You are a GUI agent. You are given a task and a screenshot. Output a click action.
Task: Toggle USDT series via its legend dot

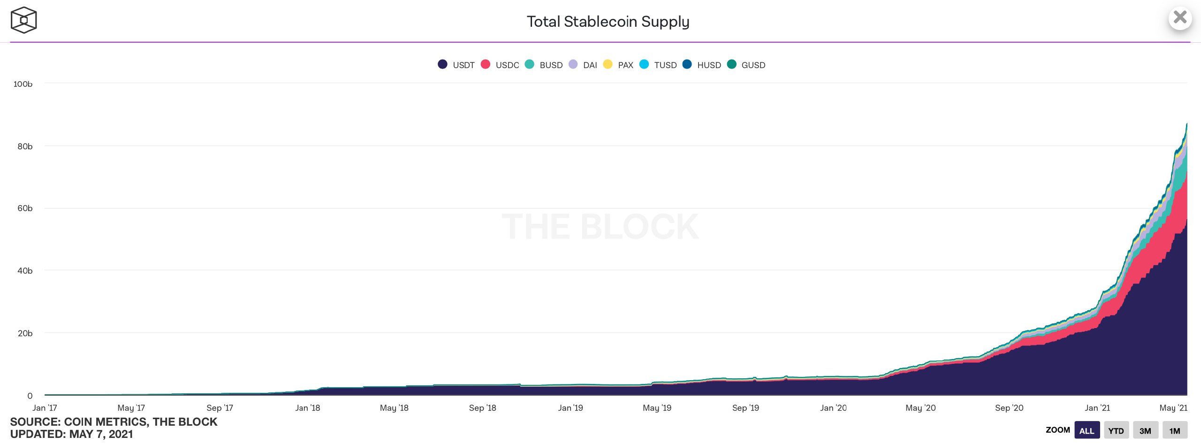[442, 64]
